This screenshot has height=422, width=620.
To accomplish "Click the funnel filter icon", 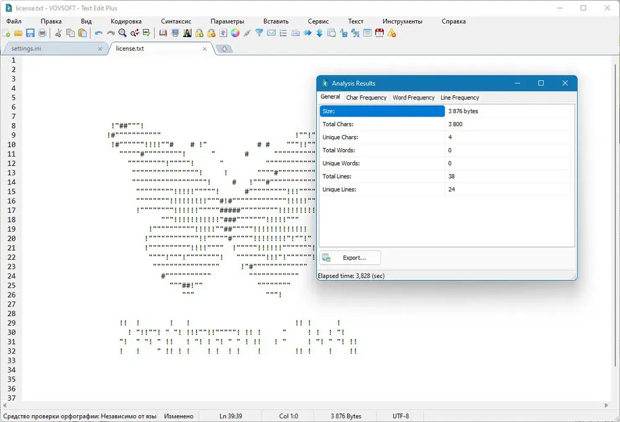I will click(x=259, y=33).
